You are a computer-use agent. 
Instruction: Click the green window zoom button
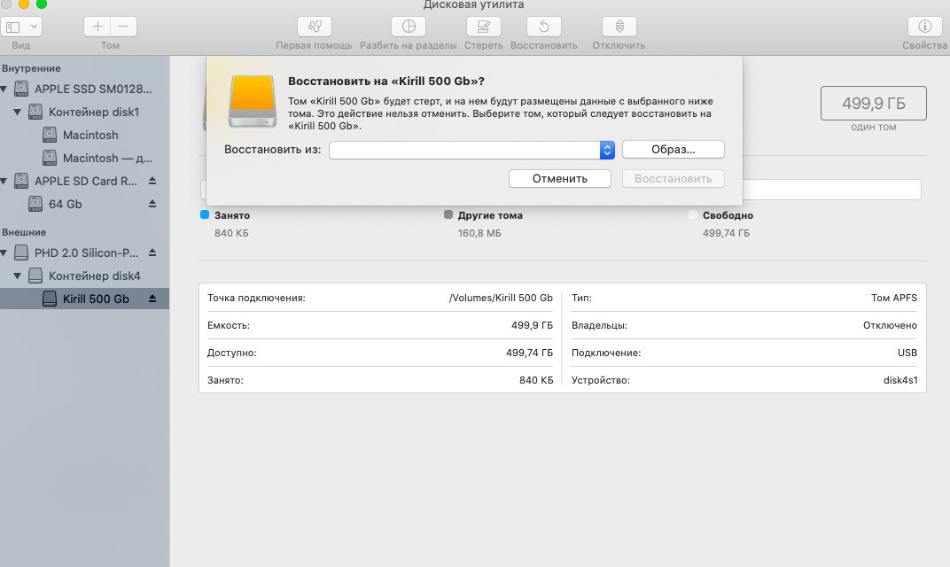[x=41, y=3]
